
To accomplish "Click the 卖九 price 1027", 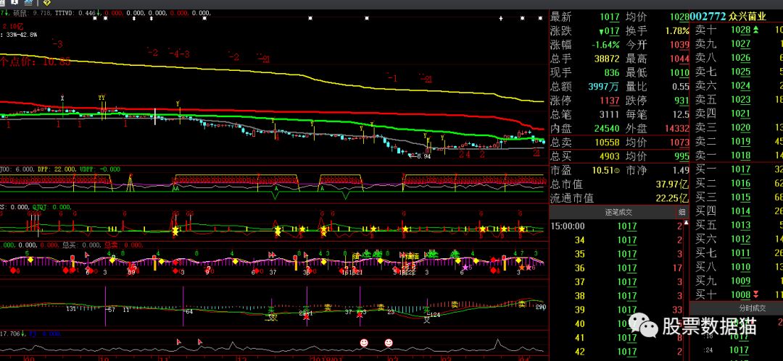I will pos(740,44).
